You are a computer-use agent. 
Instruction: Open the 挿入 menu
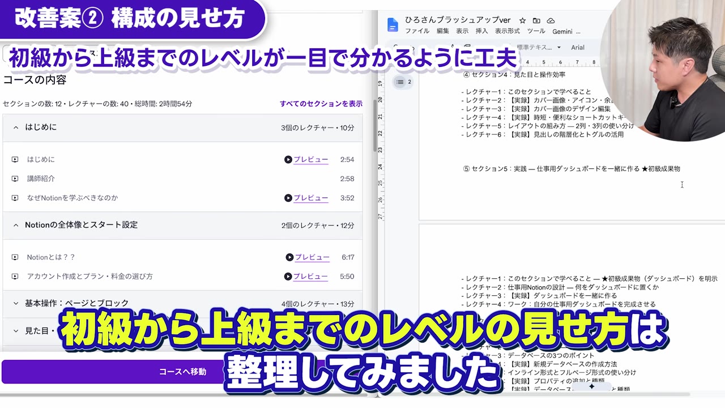[481, 31]
